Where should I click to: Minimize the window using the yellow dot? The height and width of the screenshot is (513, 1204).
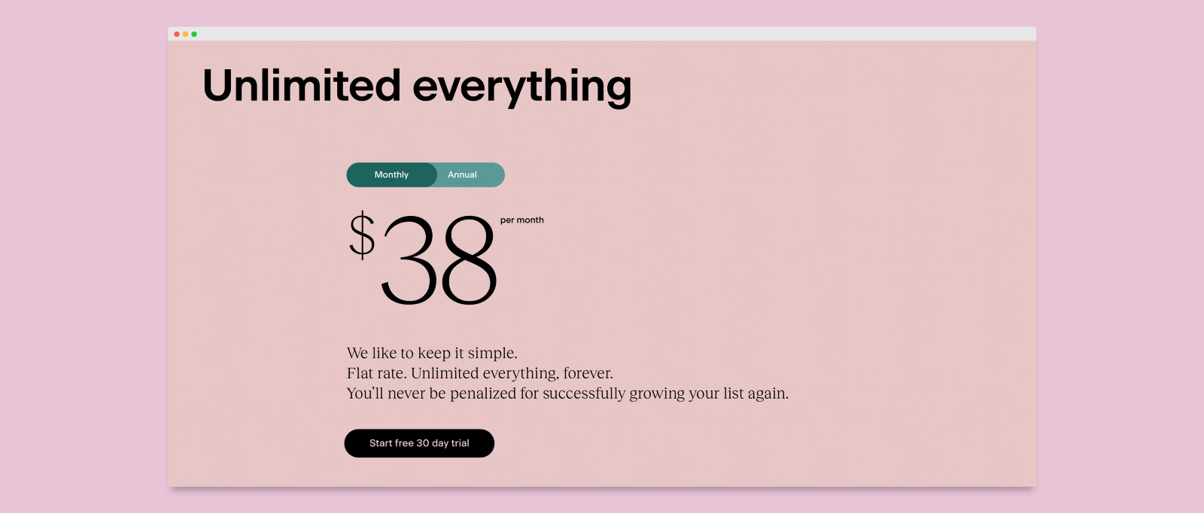click(185, 34)
